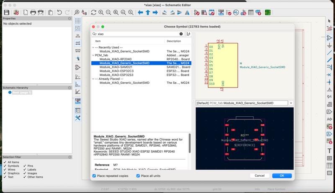Clear the xiao search field
Viewport: 335px width, 193px height.
[181, 34]
